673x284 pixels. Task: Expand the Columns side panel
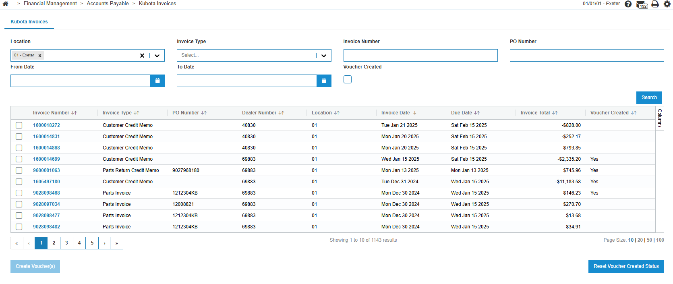pos(660,118)
